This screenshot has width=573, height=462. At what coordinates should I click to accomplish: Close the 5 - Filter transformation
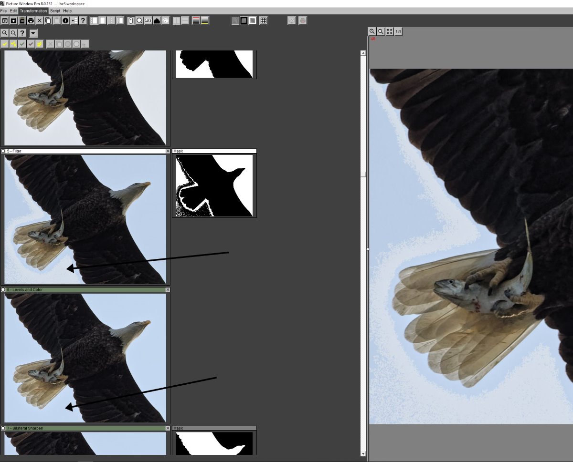pyautogui.click(x=168, y=151)
